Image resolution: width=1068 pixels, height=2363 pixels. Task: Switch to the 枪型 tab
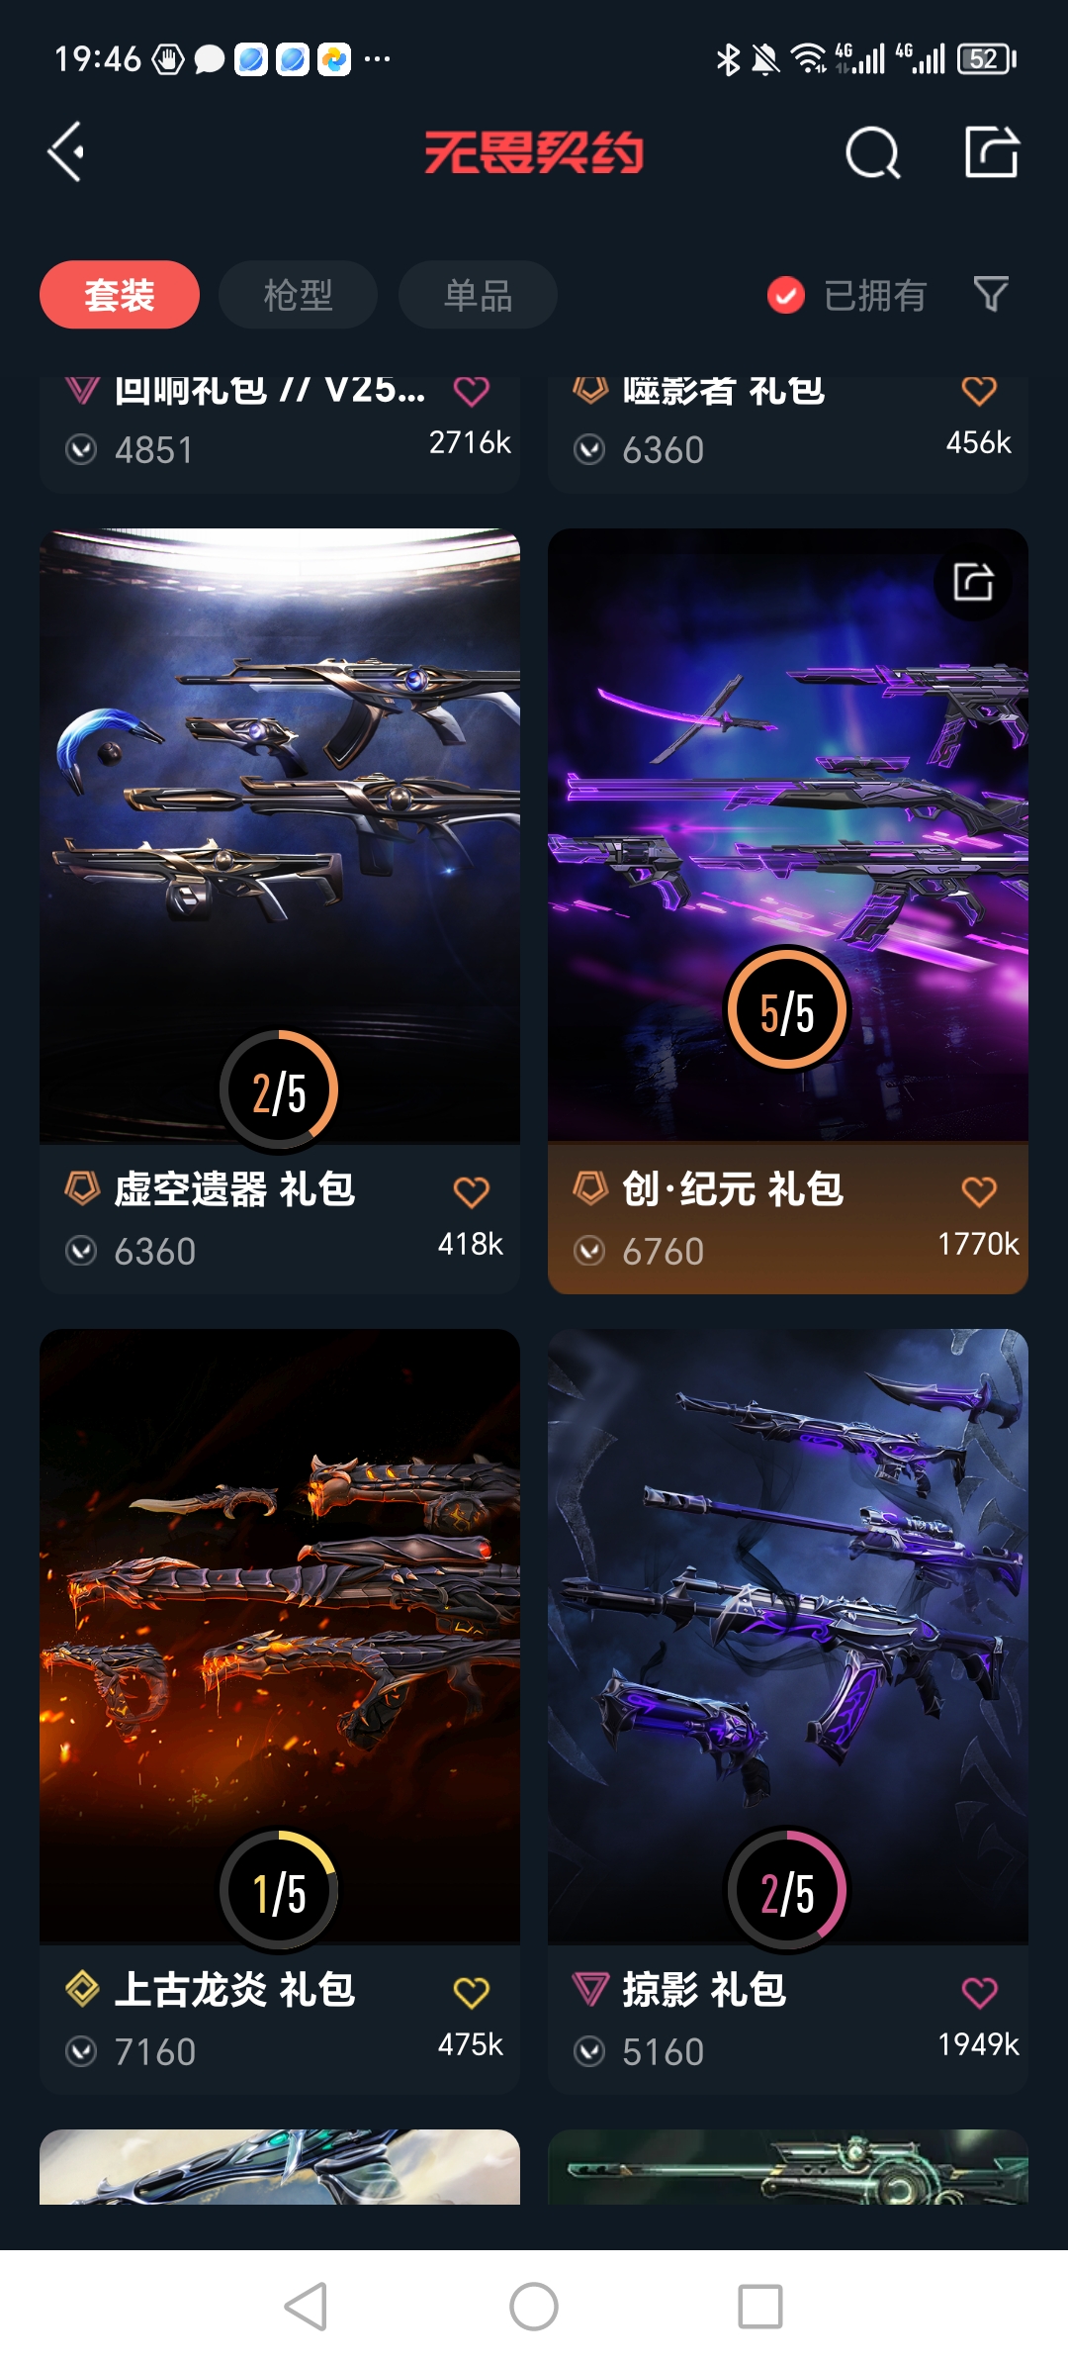coord(298,295)
